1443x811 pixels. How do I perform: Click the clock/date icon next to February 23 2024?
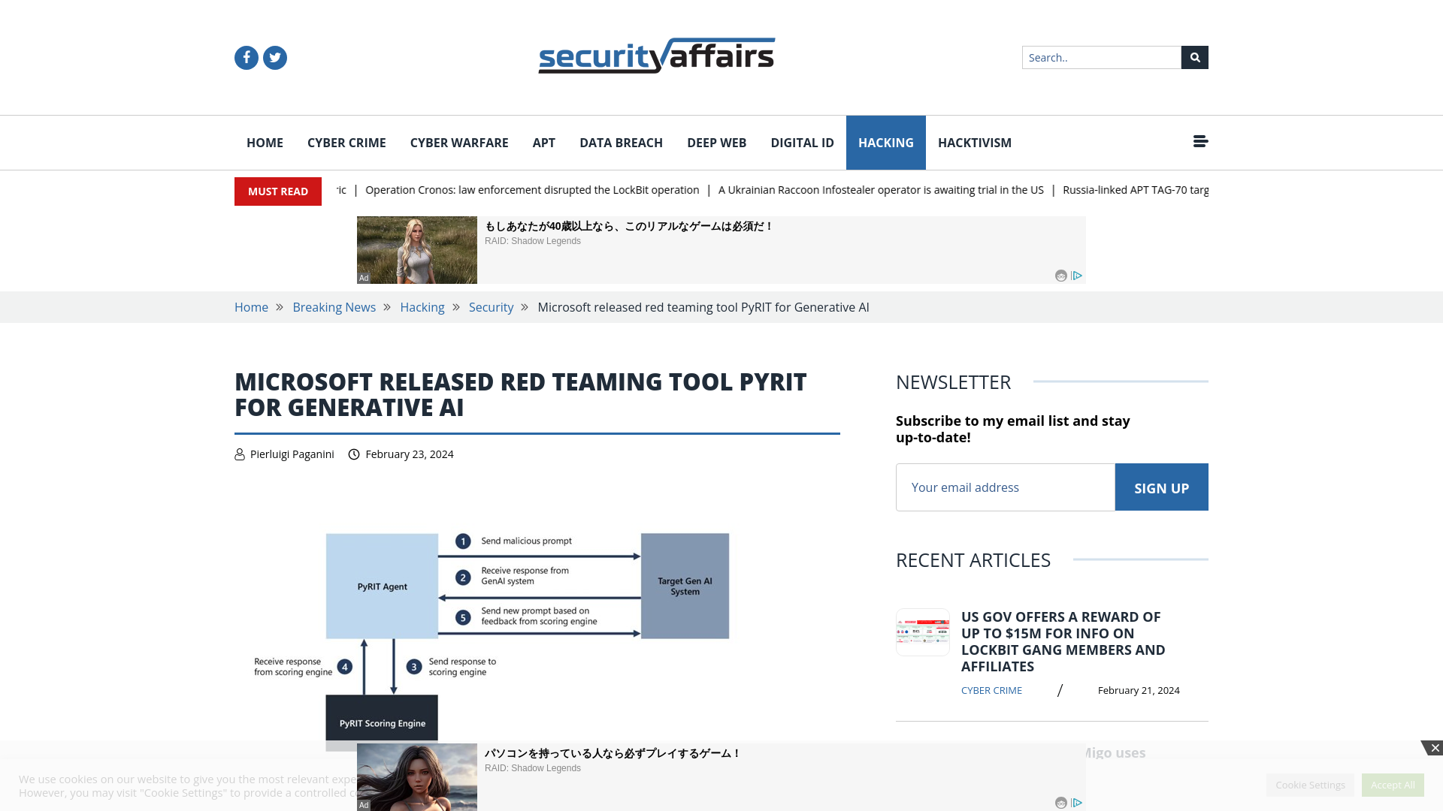pos(354,454)
